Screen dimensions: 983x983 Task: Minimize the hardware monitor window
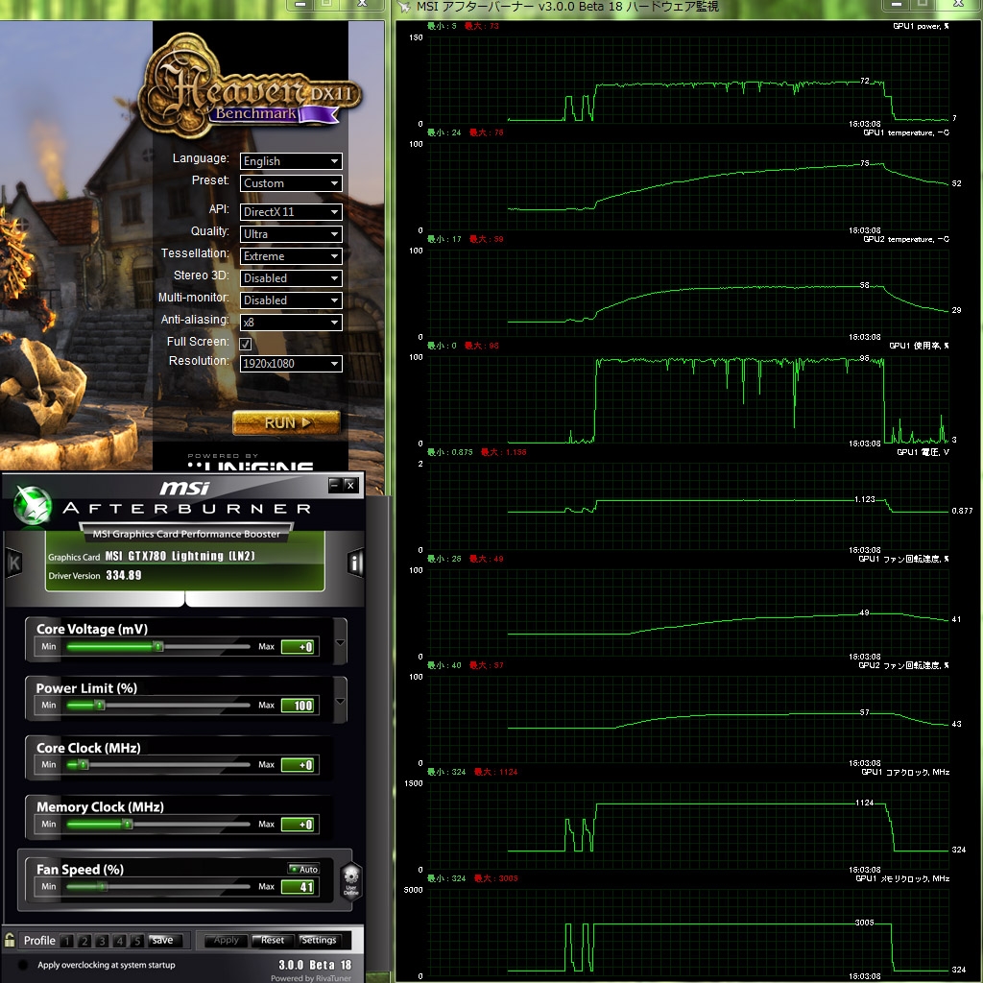(x=897, y=5)
